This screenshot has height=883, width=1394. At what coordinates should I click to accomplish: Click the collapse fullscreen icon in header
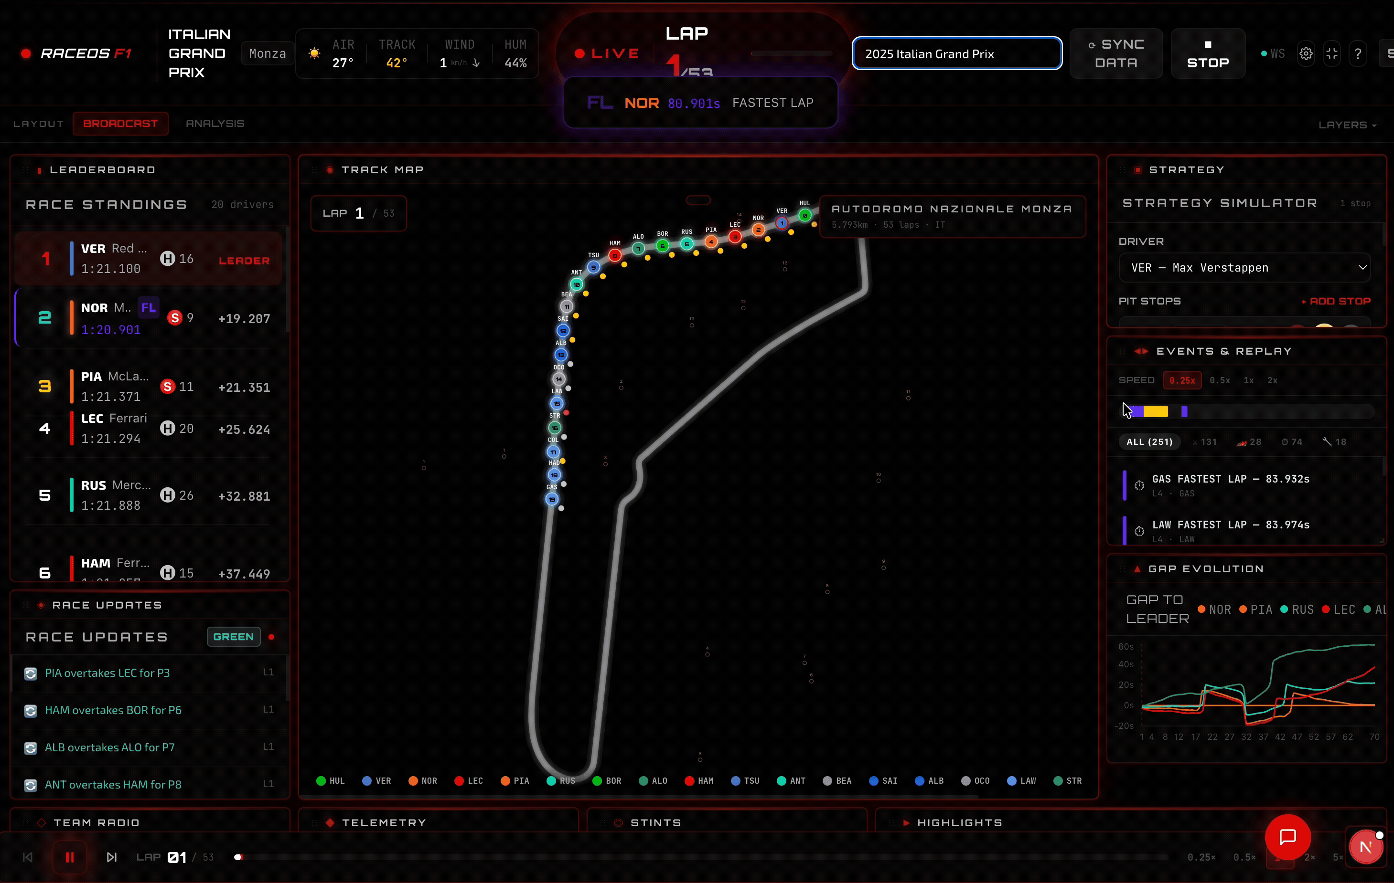[1331, 54]
